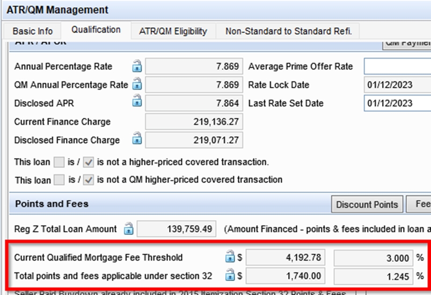
Task: Unlock the Disclosed Finance Charge field
Action: pyautogui.click(x=137, y=140)
